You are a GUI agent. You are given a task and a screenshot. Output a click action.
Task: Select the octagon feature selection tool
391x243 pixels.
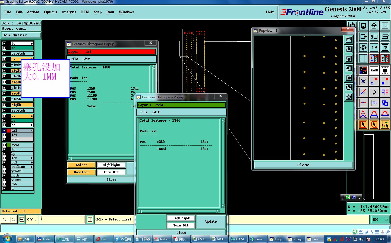385,70
